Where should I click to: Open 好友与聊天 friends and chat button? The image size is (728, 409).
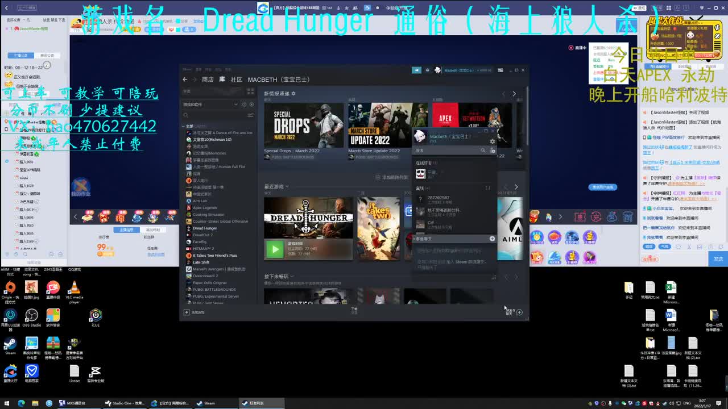(514, 312)
